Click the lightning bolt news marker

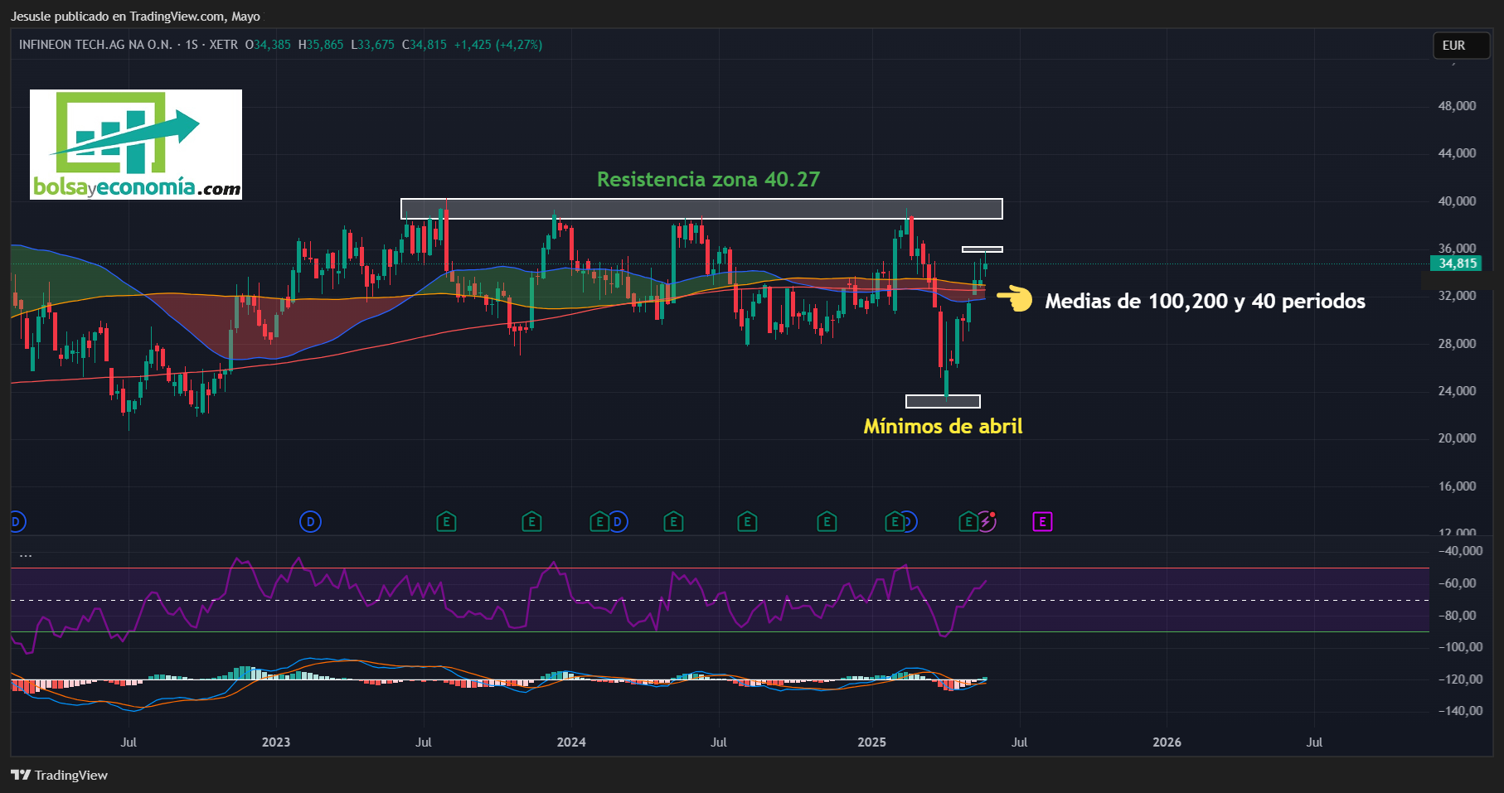coord(987,522)
